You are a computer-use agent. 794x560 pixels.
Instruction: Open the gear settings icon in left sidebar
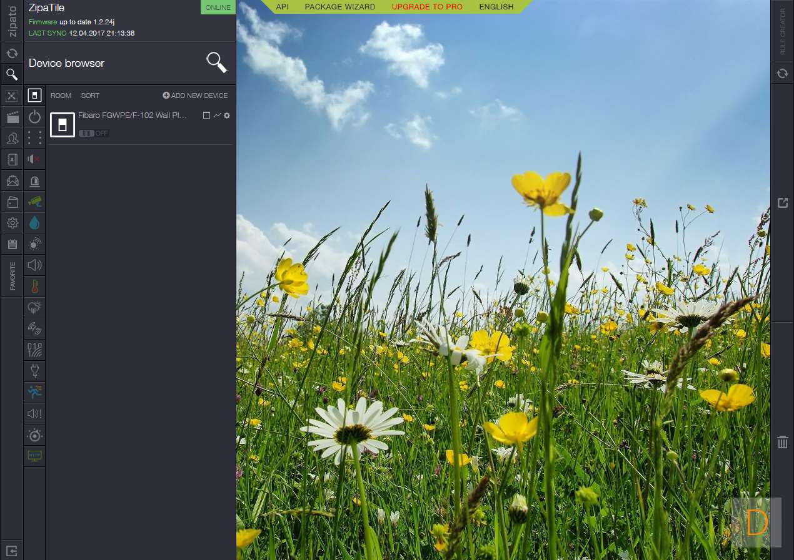(12, 223)
